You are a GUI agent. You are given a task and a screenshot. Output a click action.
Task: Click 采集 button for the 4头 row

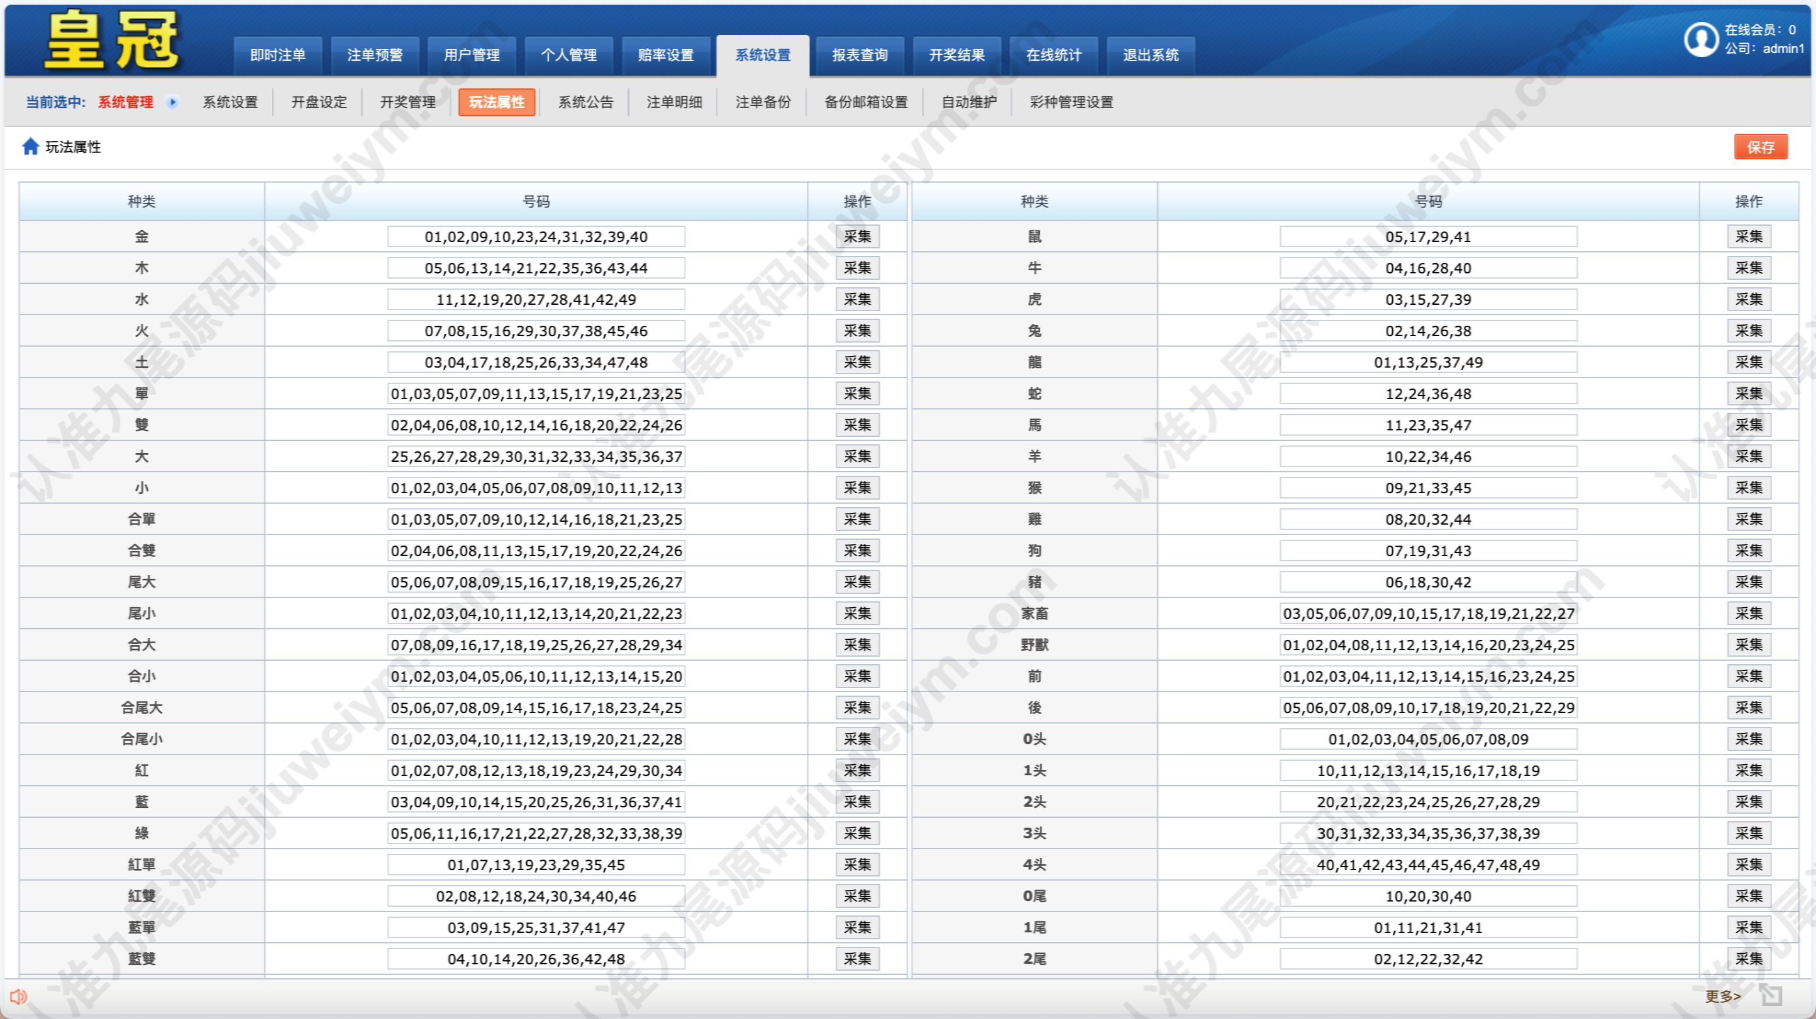tap(1748, 864)
